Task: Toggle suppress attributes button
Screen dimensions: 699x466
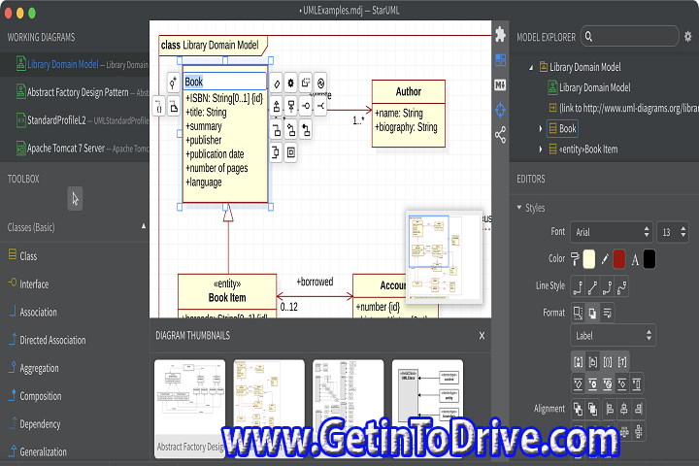Action: (578, 383)
